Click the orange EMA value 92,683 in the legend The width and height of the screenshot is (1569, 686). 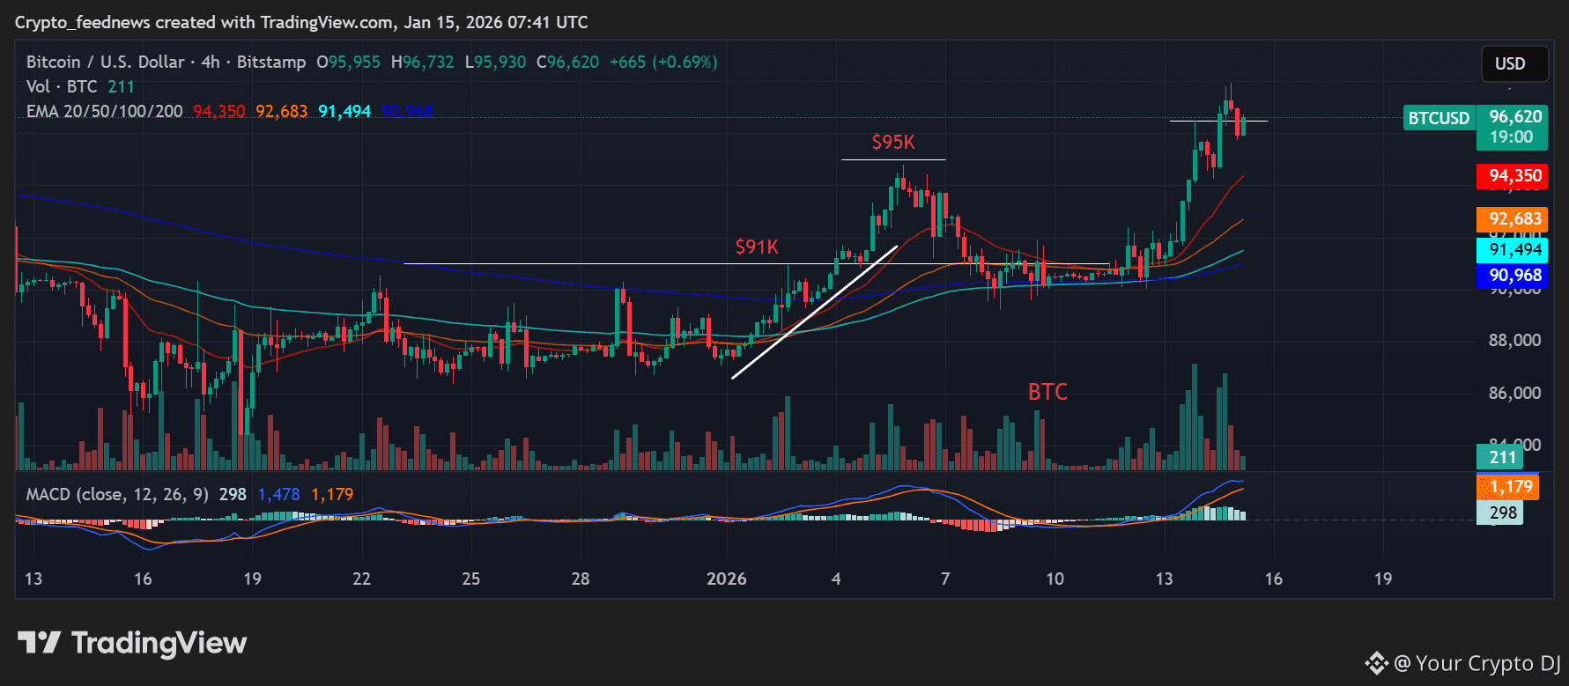[x=282, y=111]
